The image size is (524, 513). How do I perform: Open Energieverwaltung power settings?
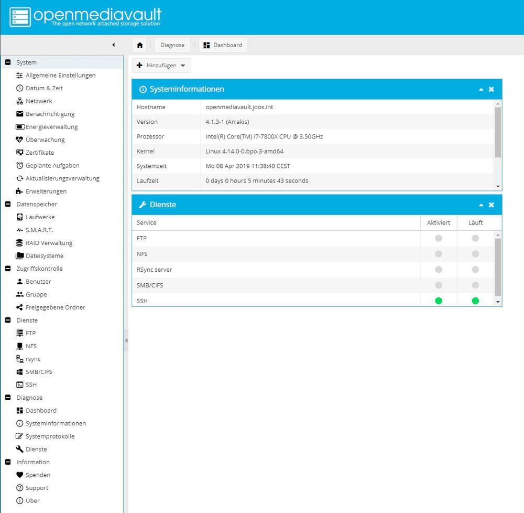(51, 127)
